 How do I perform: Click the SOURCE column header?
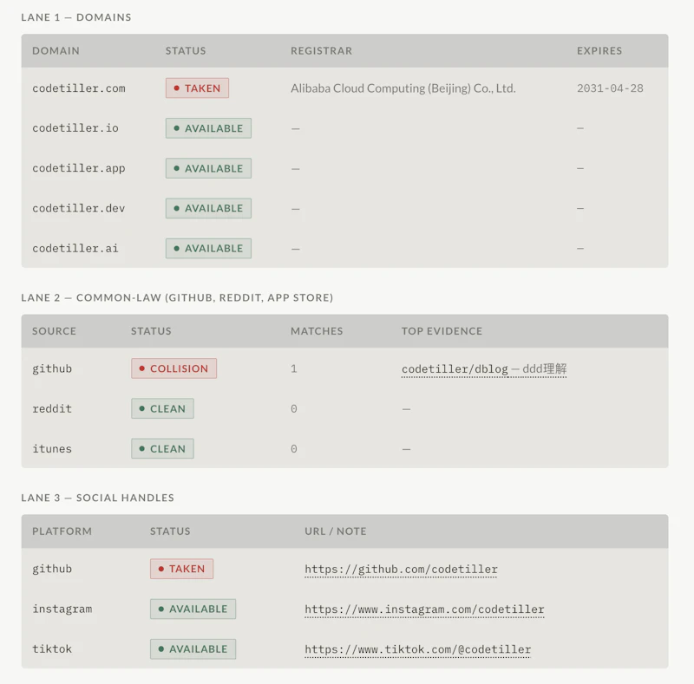pyautogui.click(x=54, y=331)
